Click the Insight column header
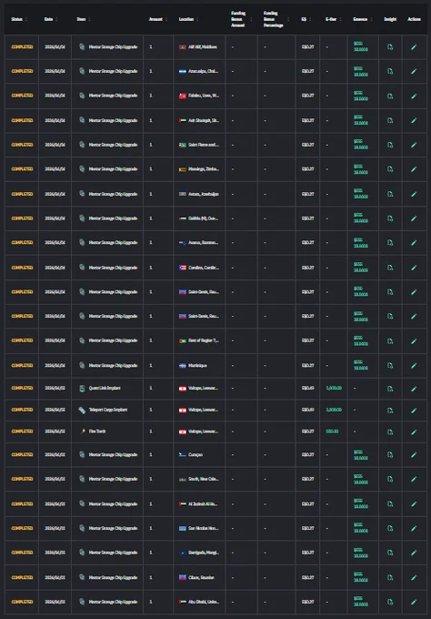Viewport: 431px width, 619px height. [x=390, y=19]
